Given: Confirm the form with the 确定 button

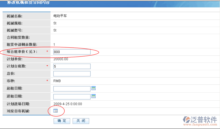Looking at the screenshot, I should (x=62, y=121).
